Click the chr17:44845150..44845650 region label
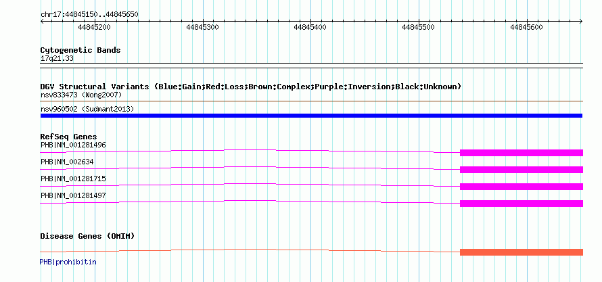 pyautogui.click(x=89, y=15)
